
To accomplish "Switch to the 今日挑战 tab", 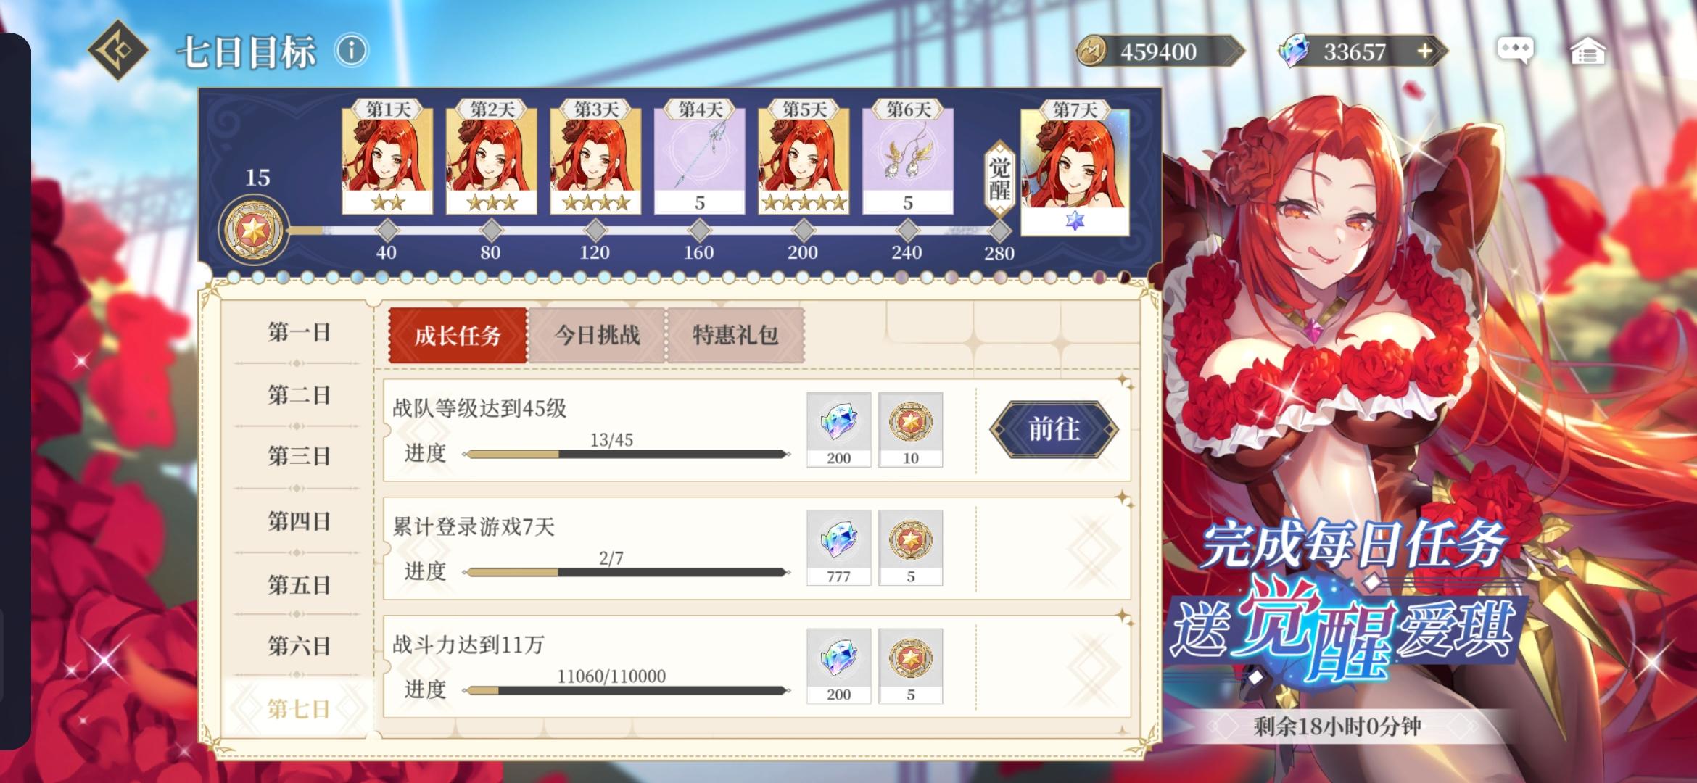I will (x=597, y=335).
